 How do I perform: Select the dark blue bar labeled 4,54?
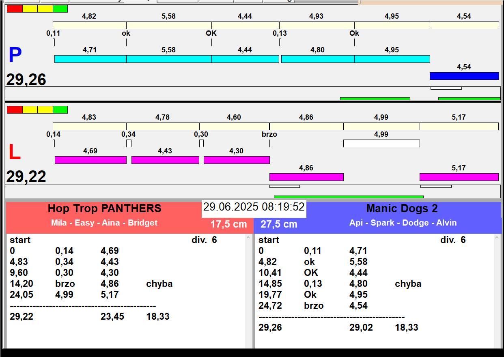coord(464,76)
